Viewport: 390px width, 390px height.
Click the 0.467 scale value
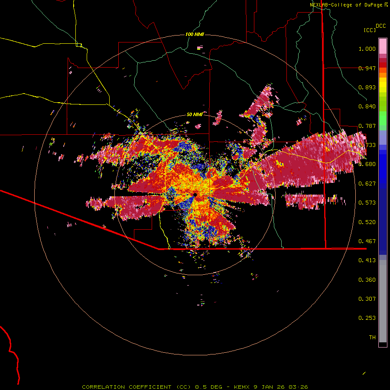tap(367, 241)
